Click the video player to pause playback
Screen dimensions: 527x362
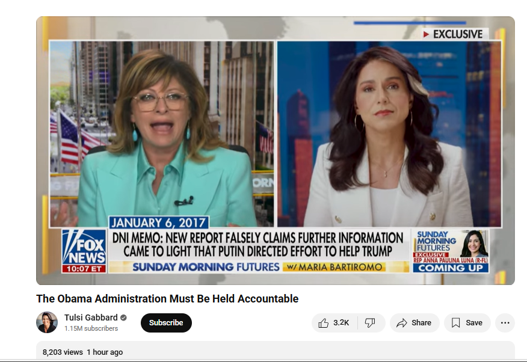pyautogui.click(x=276, y=150)
